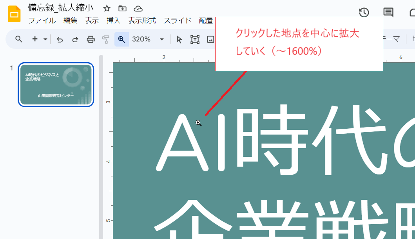Add a new slide with plus icon

pyautogui.click(x=34, y=39)
